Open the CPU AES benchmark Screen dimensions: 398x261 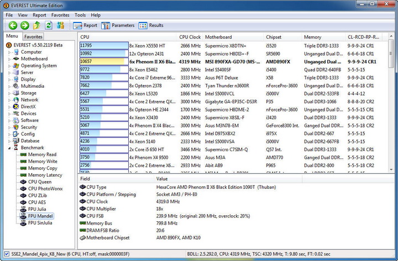37,203
